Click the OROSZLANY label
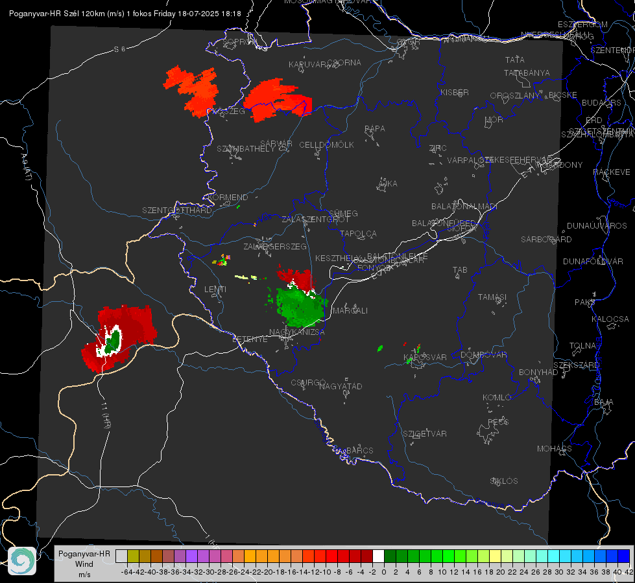 [515, 95]
